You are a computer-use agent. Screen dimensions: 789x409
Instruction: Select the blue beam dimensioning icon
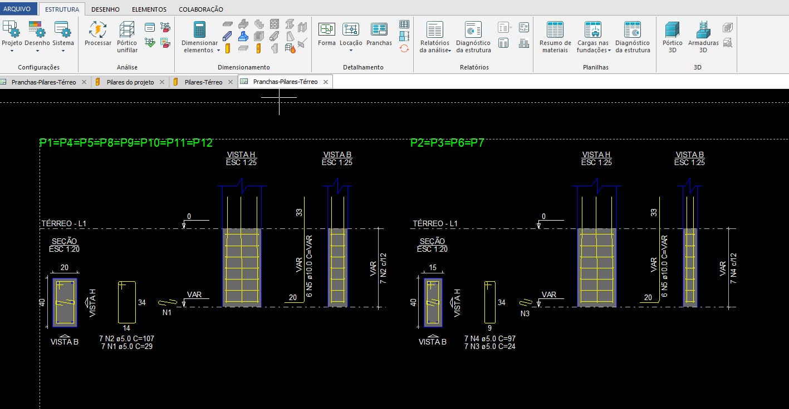[228, 36]
